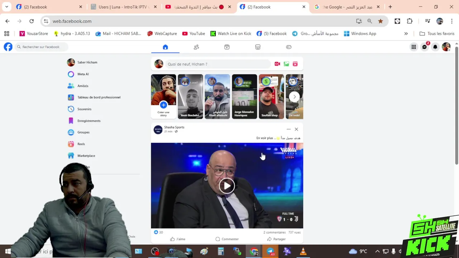The height and width of the screenshot is (258, 459).
Task: Open Video icon in top navigation
Action: click(227, 47)
